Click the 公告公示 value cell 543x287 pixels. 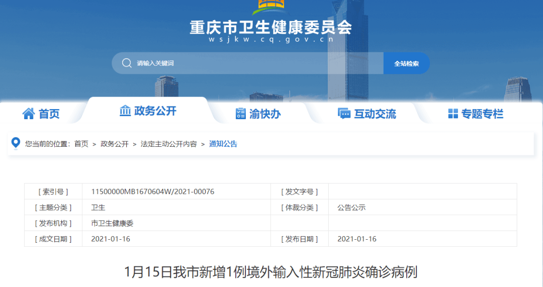(x=422, y=208)
